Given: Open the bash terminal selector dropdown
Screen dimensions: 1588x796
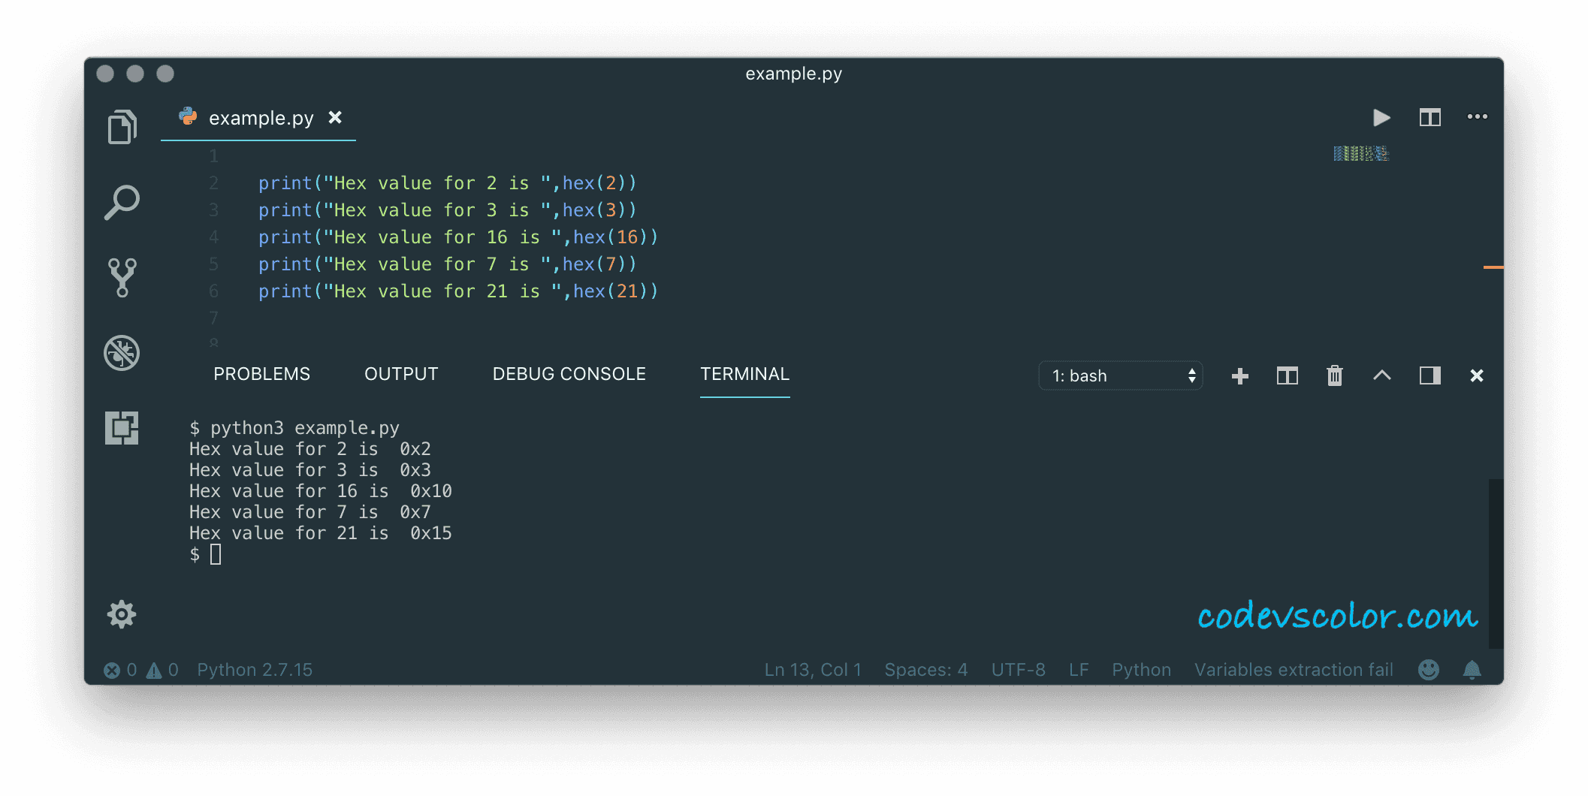Looking at the screenshot, I should [1120, 375].
